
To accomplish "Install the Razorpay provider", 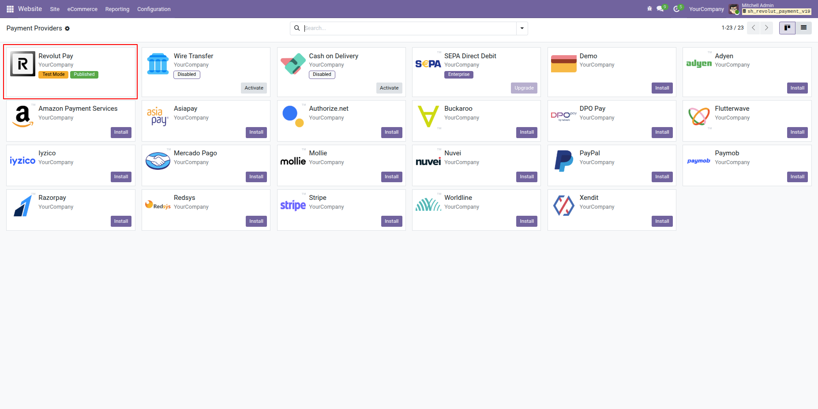I will [121, 221].
